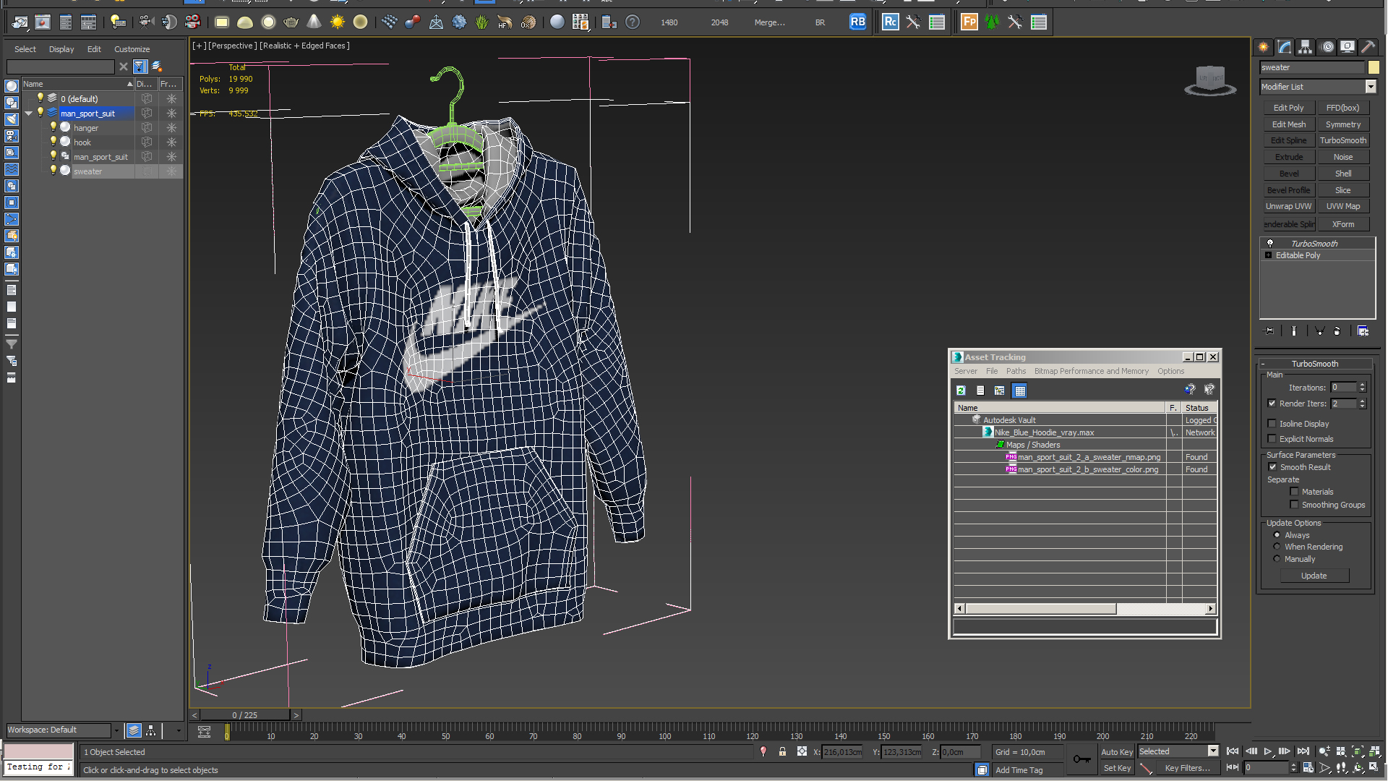
Task: Enable Separate by Materials checkbox
Action: 1295,492
